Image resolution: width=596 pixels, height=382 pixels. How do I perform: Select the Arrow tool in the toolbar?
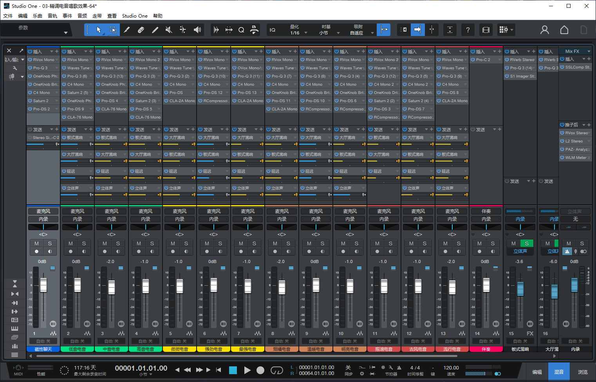tap(99, 30)
